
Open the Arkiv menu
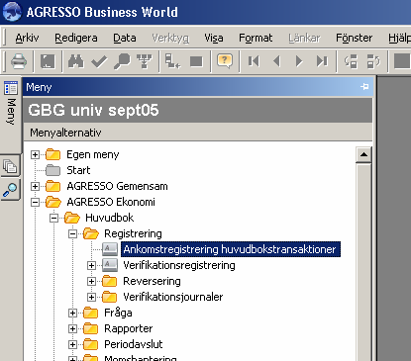27,38
